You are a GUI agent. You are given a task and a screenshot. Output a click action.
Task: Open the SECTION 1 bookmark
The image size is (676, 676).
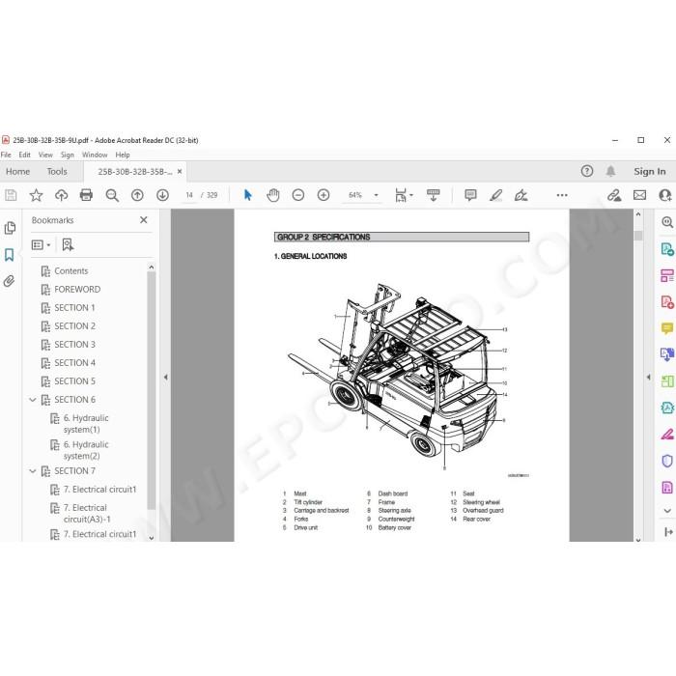tap(74, 308)
